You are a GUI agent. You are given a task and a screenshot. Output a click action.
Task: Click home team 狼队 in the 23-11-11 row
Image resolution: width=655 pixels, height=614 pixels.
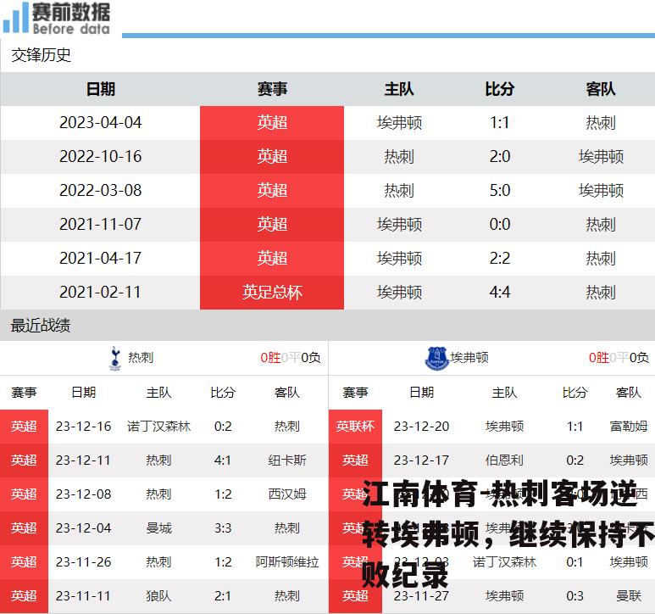coord(158,595)
